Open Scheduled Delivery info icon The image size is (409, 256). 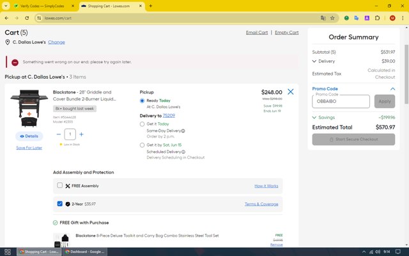click(x=183, y=152)
